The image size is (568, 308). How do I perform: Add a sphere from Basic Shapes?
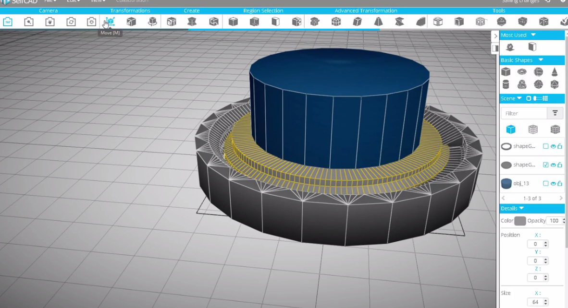click(538, 71)
